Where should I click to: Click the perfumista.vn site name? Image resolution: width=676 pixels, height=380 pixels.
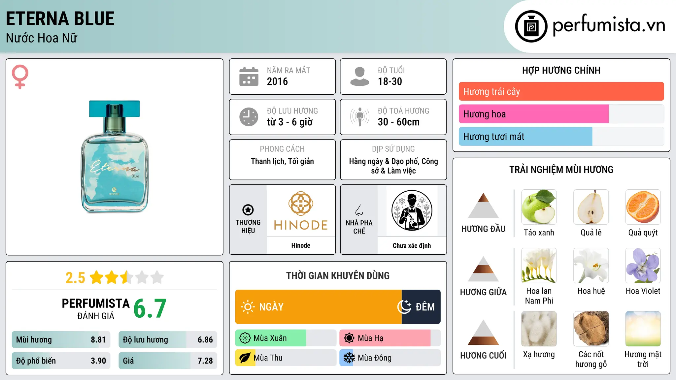(609, 25)
